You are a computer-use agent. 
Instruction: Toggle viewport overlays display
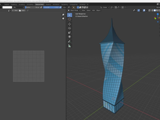point(144,10)
